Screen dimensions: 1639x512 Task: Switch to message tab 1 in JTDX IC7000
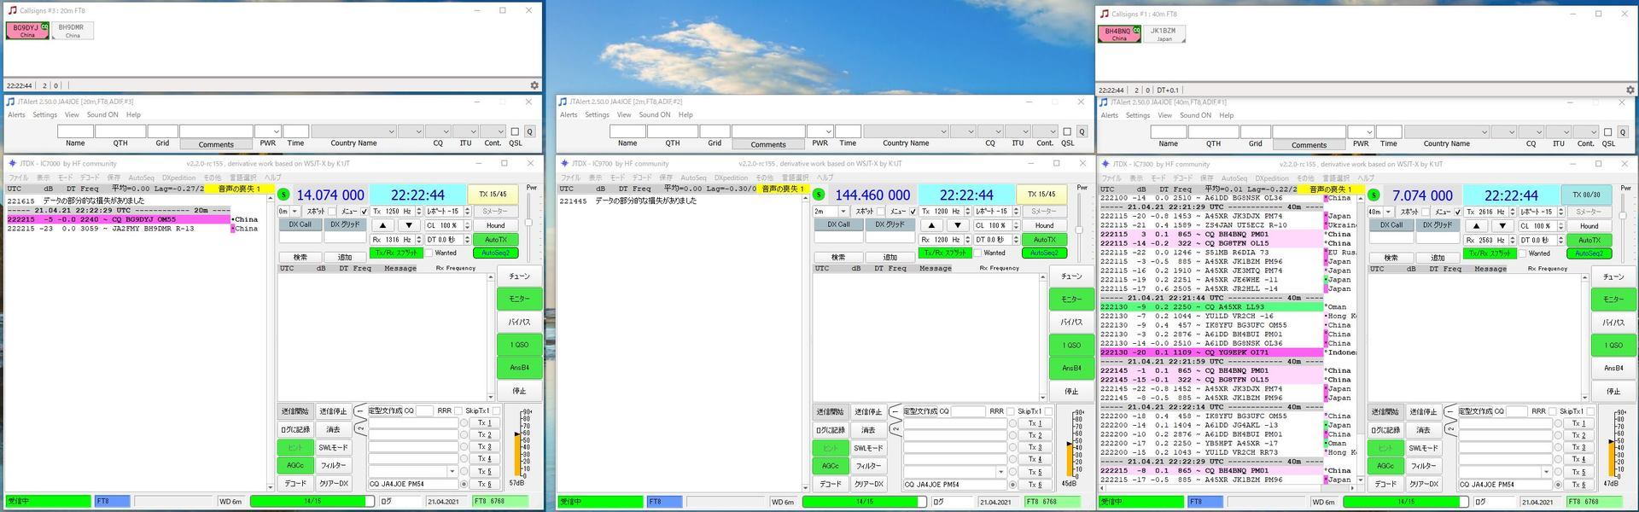click(x=361, y=411)
